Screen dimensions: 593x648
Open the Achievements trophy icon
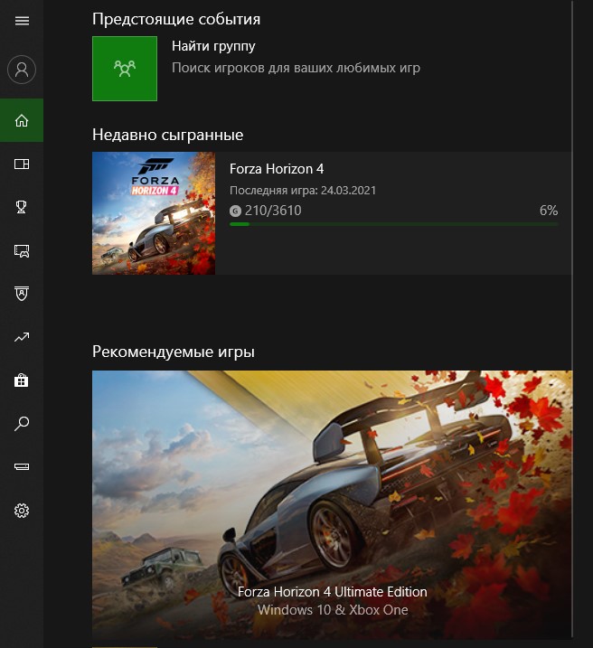click(22, 207)
